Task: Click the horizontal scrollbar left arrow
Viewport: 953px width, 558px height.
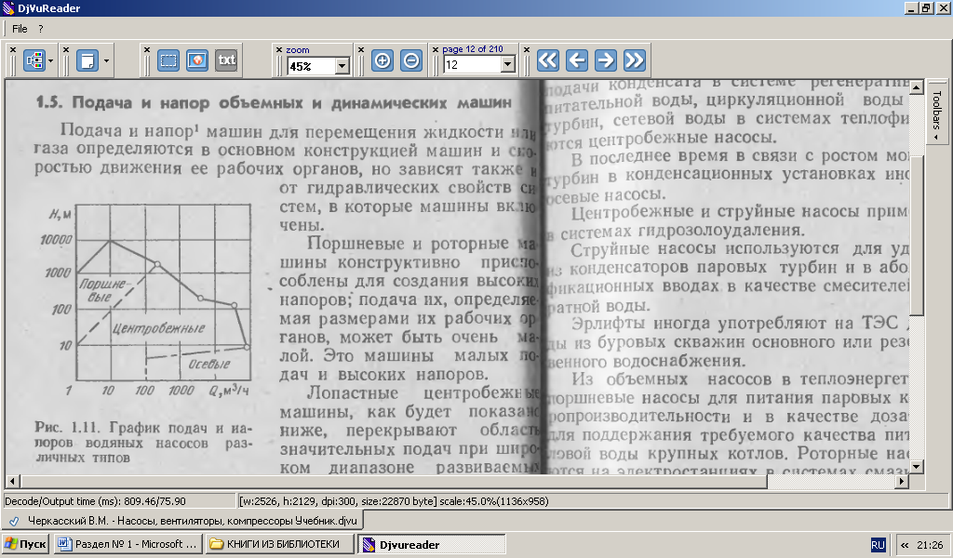Action: point(12,482)
